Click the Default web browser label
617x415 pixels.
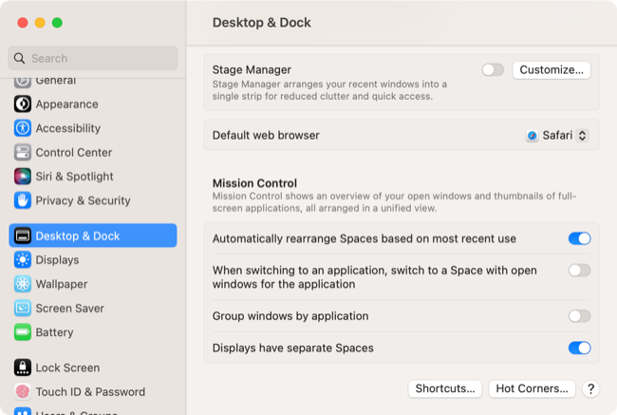[x=266, y=136]
